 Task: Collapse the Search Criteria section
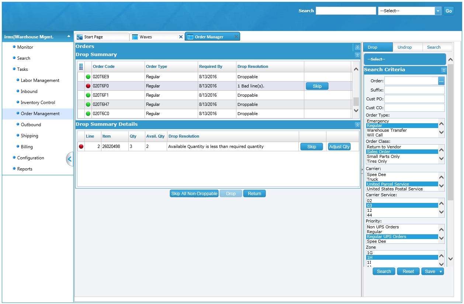(x=443, y=70)
